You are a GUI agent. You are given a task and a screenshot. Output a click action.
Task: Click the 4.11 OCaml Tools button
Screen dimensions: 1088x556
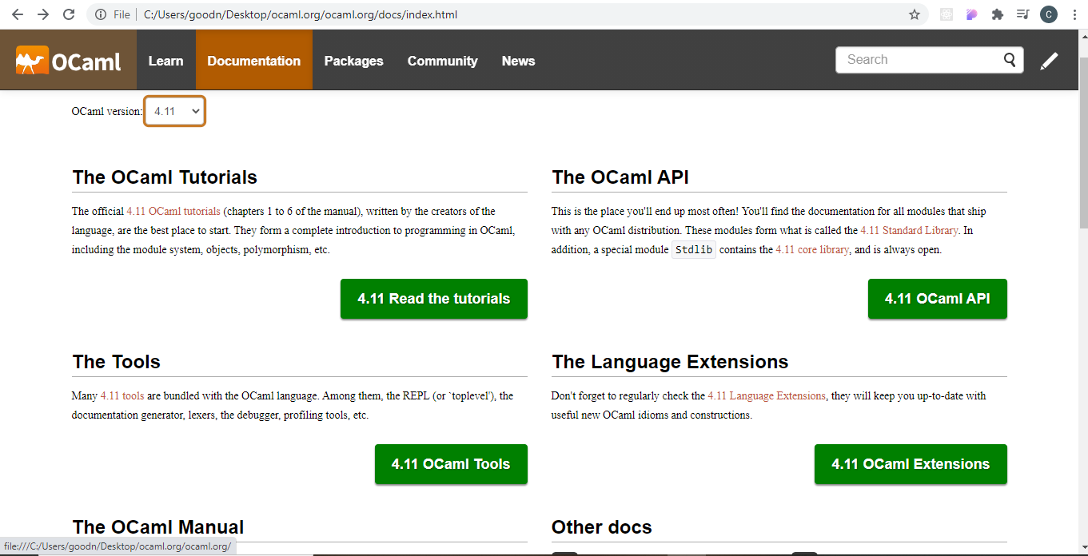click(x=451, y=464)
